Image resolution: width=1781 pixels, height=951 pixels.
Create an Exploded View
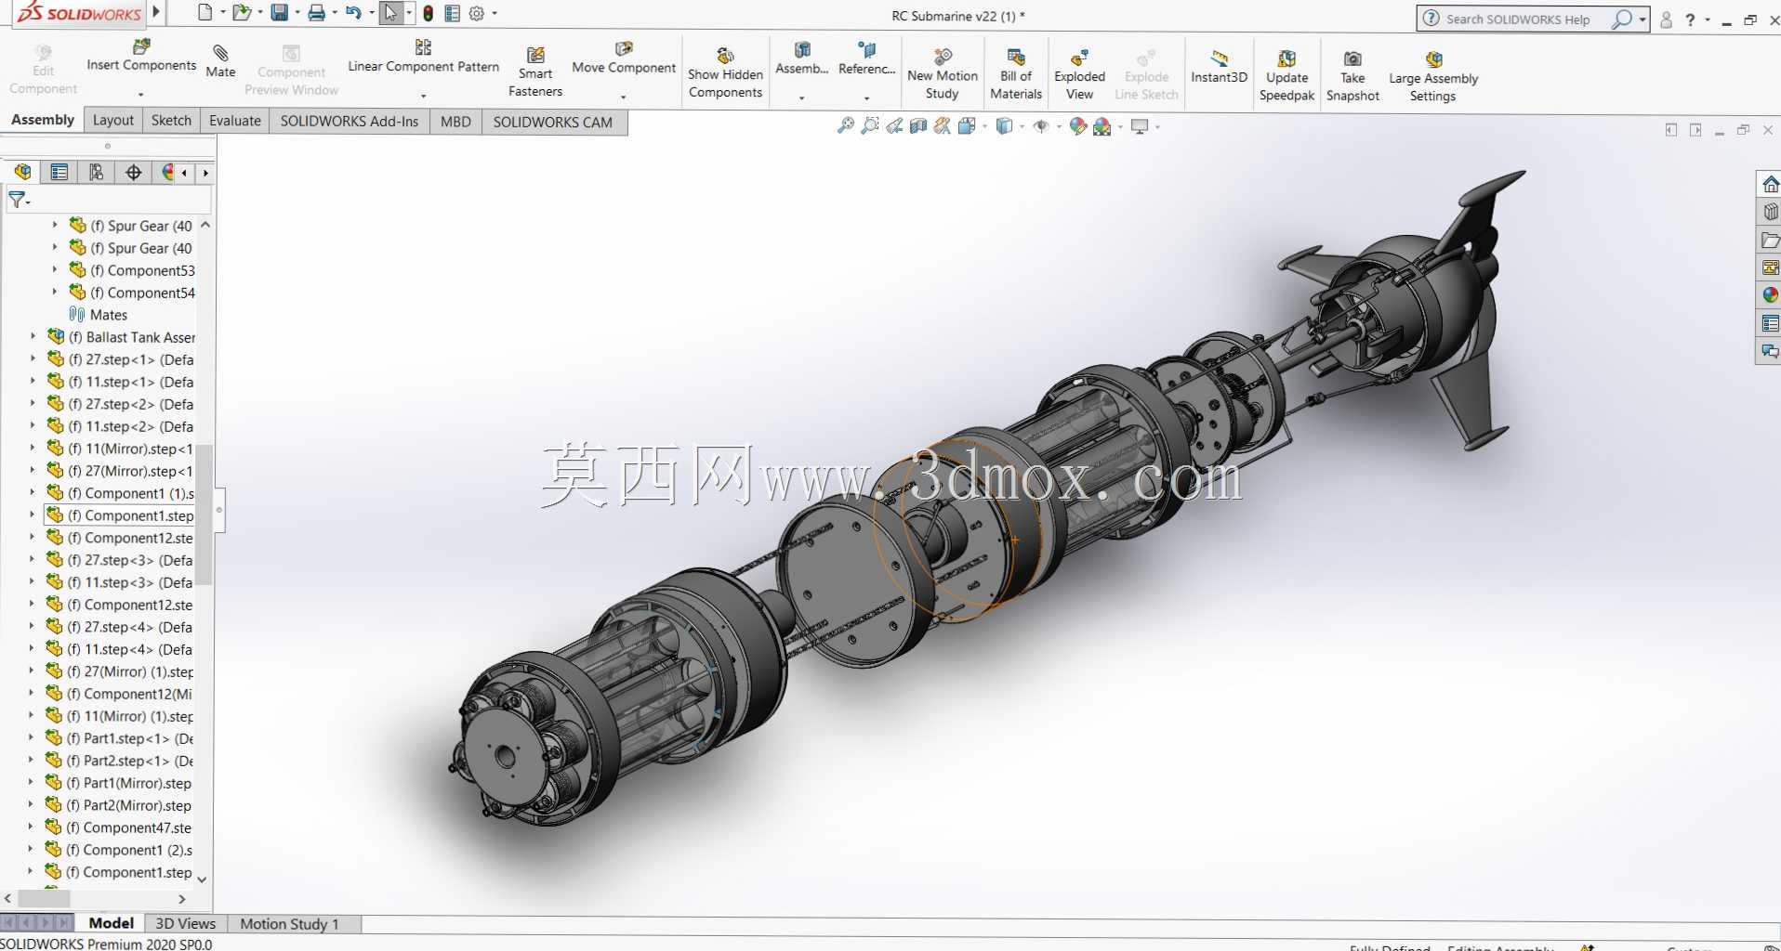pyautogui.click(x=1079, y=74)
